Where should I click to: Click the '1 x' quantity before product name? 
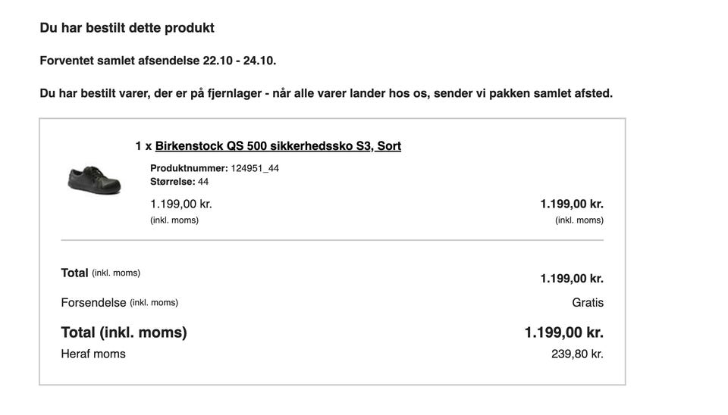tap(143, 145)
